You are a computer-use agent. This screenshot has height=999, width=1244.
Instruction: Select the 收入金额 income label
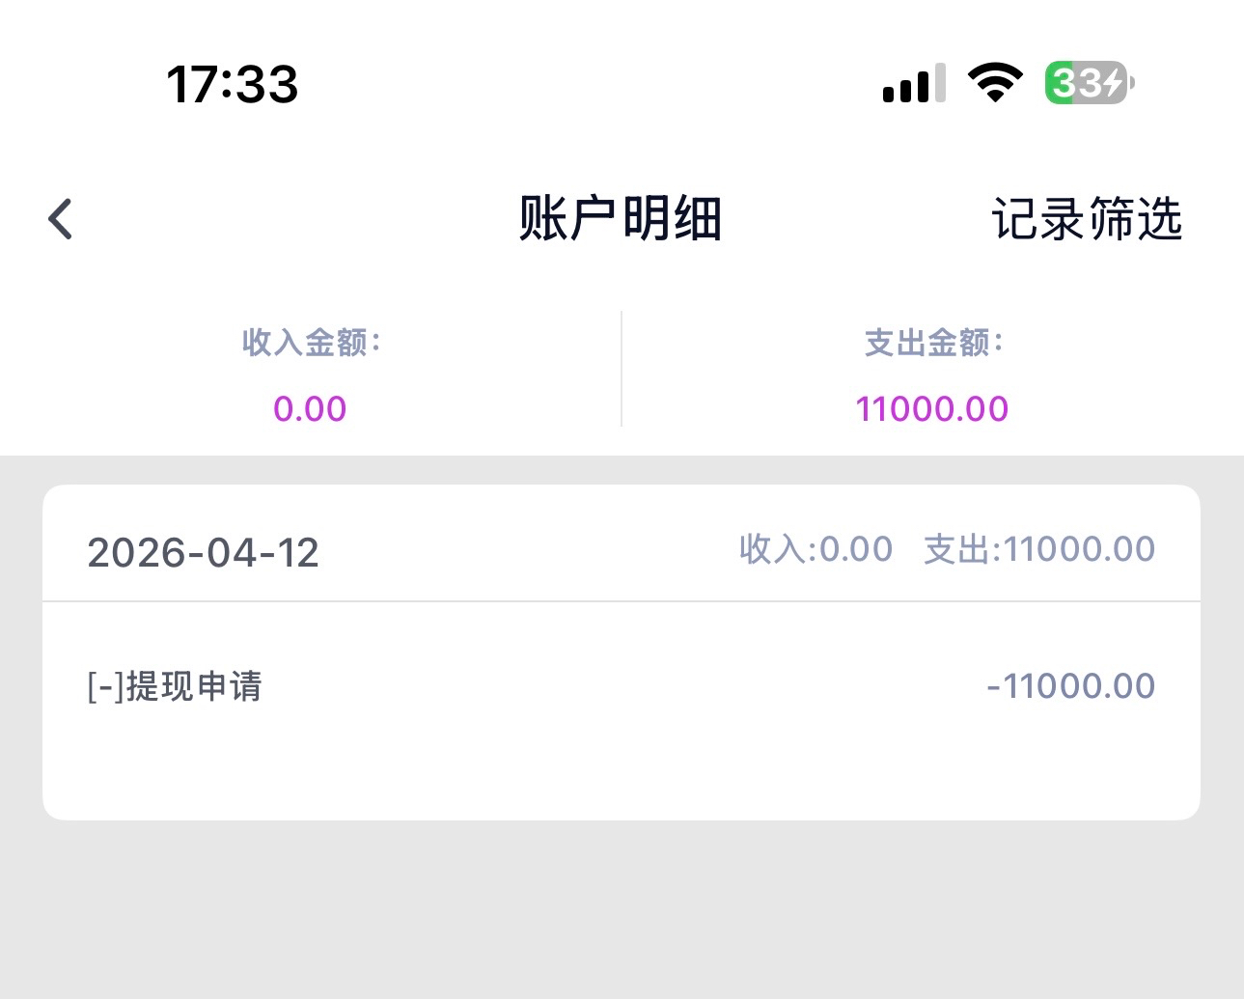point(311,343)
